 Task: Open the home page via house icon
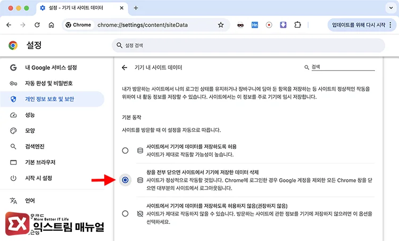pos(52,25)
